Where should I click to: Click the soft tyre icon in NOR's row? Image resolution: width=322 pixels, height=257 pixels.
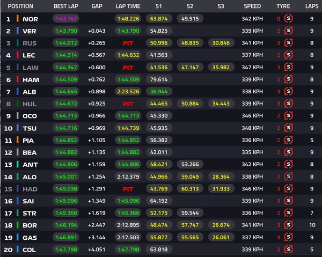[x=288, y=19]
